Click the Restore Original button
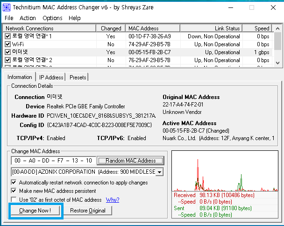The width and height of the screenshot is (284, 226). (x=88, y=211)
